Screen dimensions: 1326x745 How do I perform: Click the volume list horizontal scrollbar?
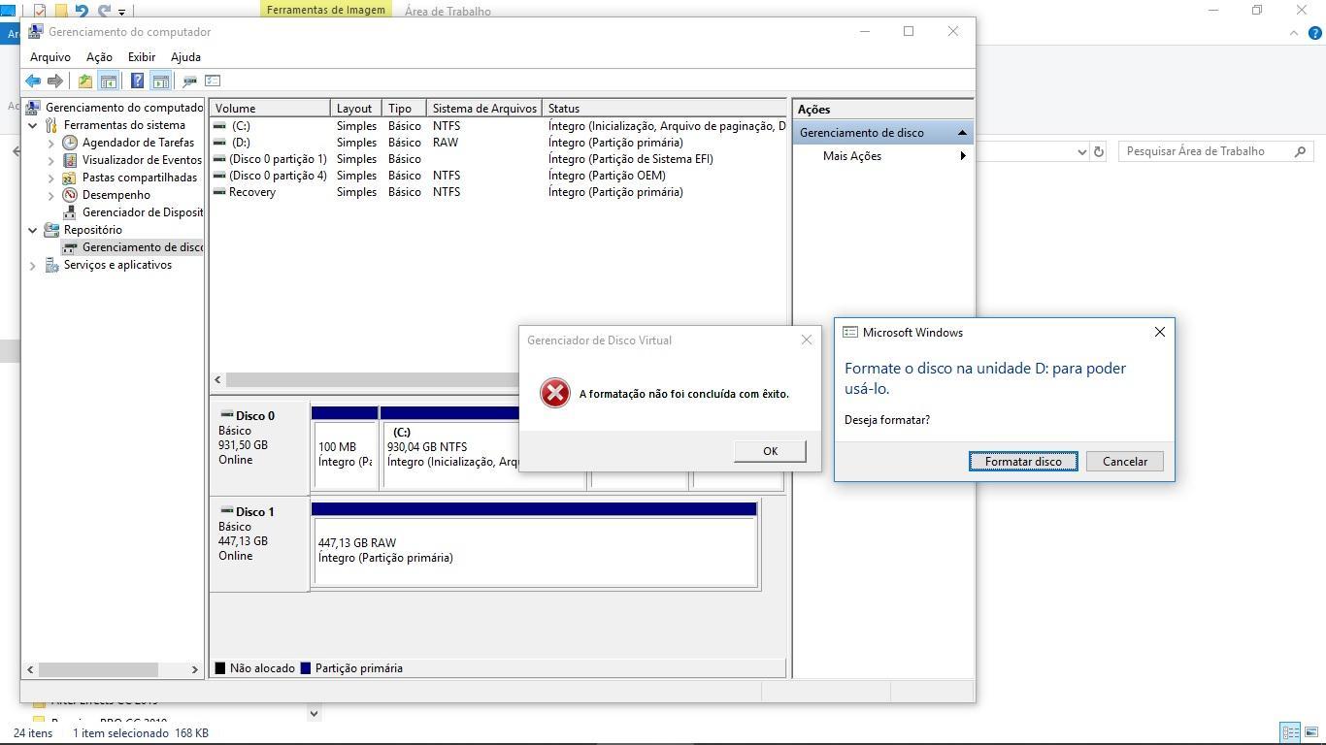[374, 380]
